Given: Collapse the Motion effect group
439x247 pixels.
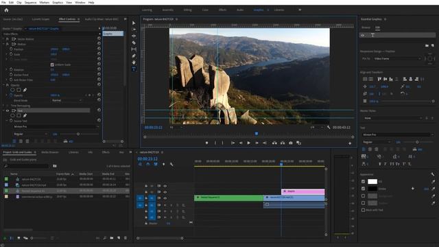Looking at the screenshot, I should (4, 44).
